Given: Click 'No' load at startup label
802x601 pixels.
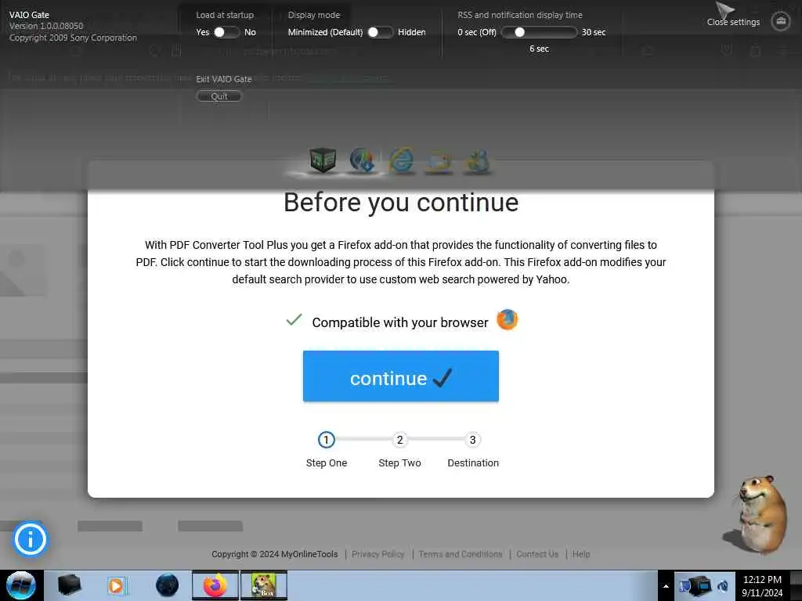Looking at the screenshot, I should pos(250,32).
